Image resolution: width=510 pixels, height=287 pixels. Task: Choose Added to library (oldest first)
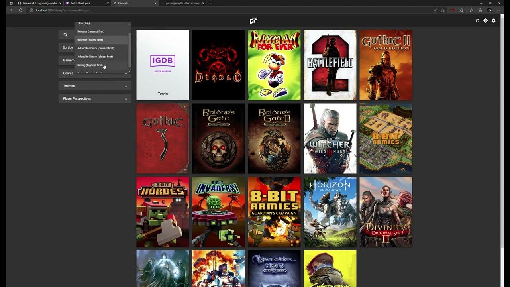pos(101,57)
